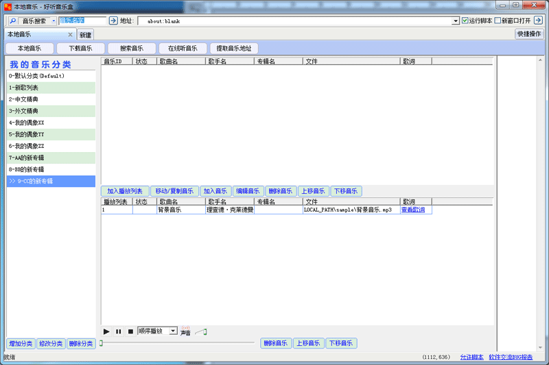Select playlist song 背景音乐 cell

181,210
